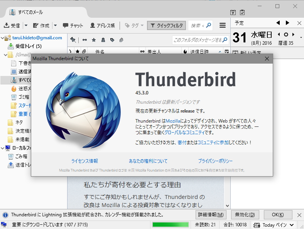Open the あなたの権利について link
Screen dimensions: 304x229
coord(148,161)
